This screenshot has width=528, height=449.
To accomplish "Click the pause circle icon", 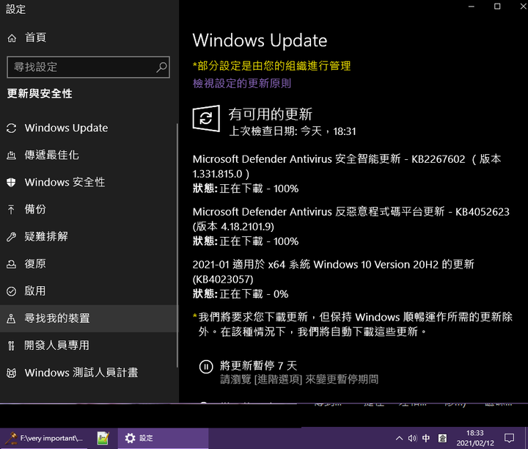I will point(206,367).
